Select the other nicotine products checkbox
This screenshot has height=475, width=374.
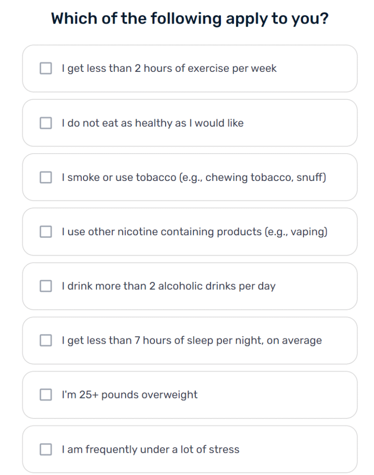46,232
